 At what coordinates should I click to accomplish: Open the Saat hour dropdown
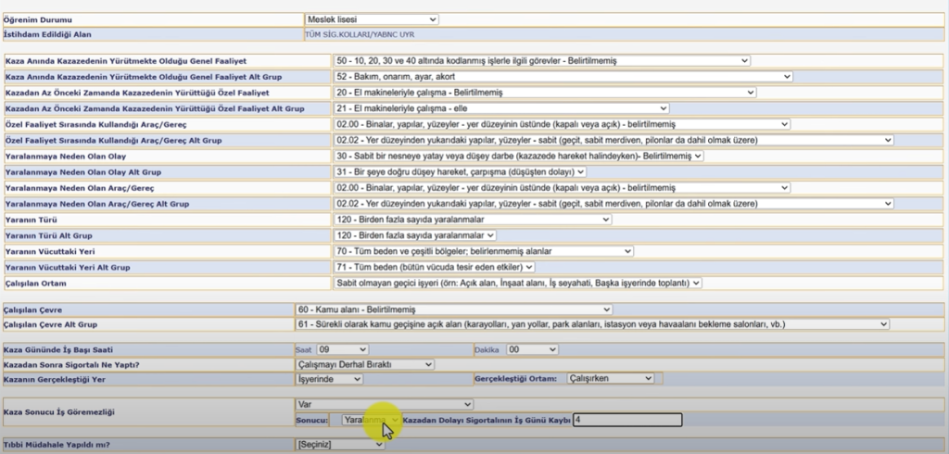[x=343, y=349]
